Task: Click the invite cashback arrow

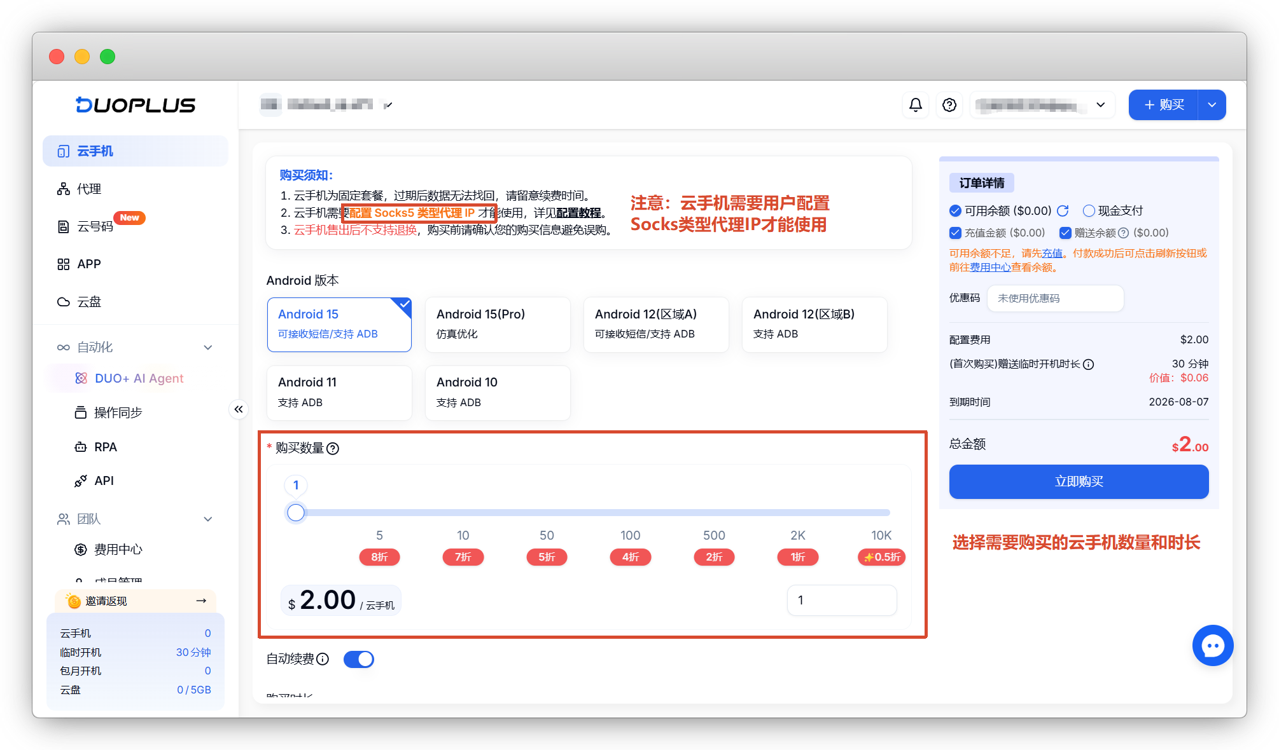Action: (201, 601)
